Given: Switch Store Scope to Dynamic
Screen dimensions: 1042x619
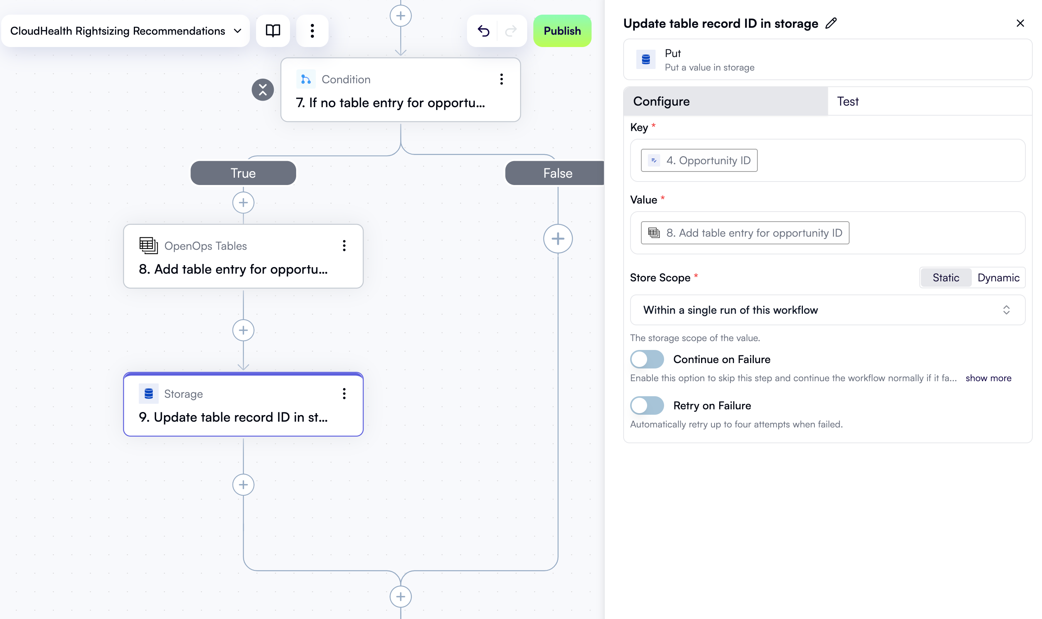Looking at the screenshot, I should click(998, 278).
